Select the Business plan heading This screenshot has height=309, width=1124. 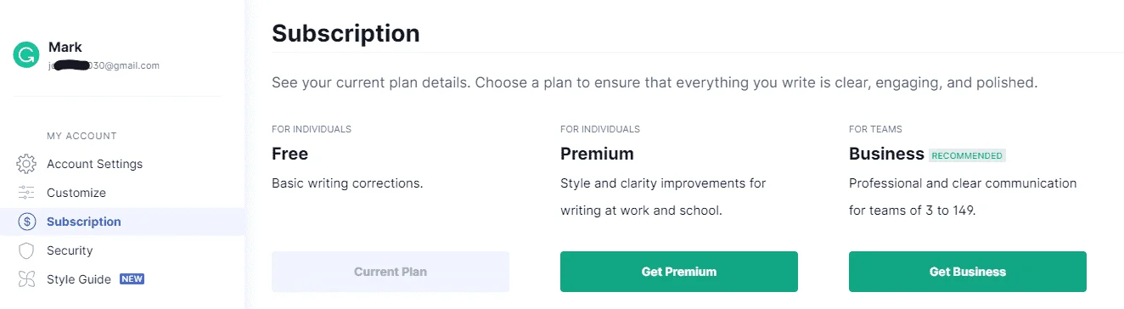point(886,154)
